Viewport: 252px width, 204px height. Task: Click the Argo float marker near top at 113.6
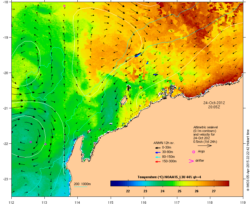tap(64, 6)
